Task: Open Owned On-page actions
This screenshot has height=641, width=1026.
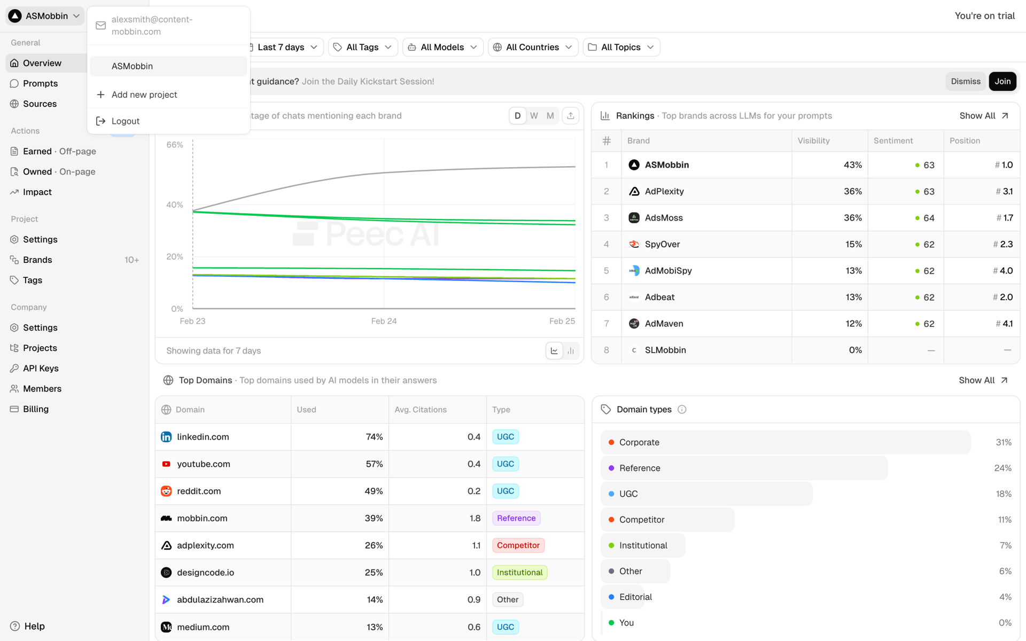Action: [x=75, y=171]
